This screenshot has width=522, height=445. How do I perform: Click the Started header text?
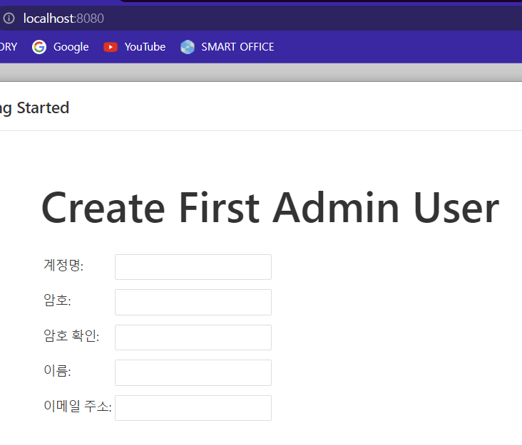[43, 108]
